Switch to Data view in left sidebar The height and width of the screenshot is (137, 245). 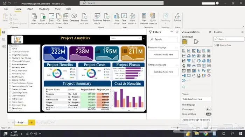pyautogui.click(x=4, y=39)
